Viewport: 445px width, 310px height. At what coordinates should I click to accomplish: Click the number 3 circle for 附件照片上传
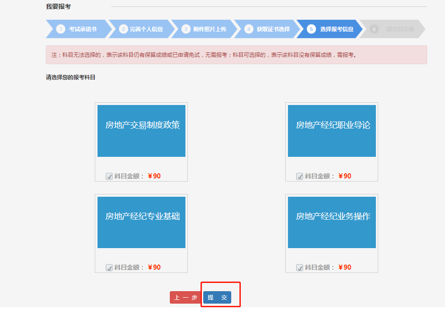point(186,29)
